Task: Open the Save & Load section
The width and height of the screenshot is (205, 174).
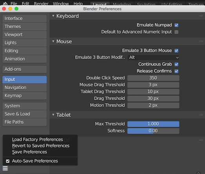Action: (24, 114)
